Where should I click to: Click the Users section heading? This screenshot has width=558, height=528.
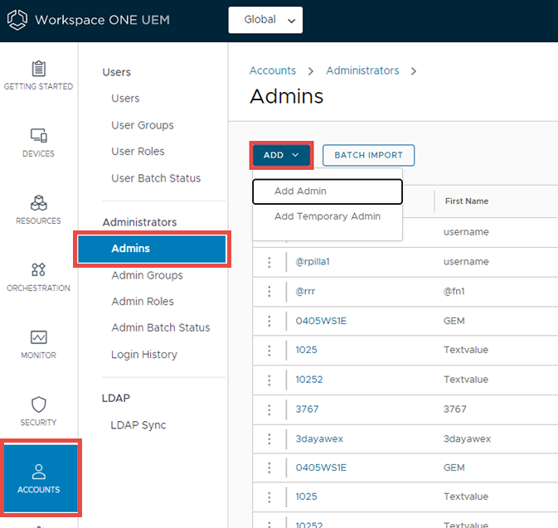[x=116, y=72]
